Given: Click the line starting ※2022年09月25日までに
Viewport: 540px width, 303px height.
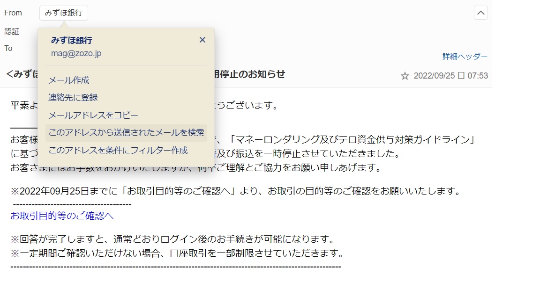Looking at the screenshot, I should click(236, 191).
